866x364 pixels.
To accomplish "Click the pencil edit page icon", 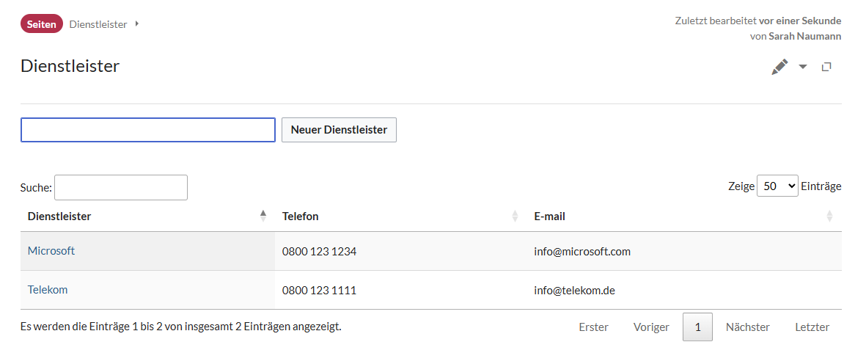I will click(779, 68).
